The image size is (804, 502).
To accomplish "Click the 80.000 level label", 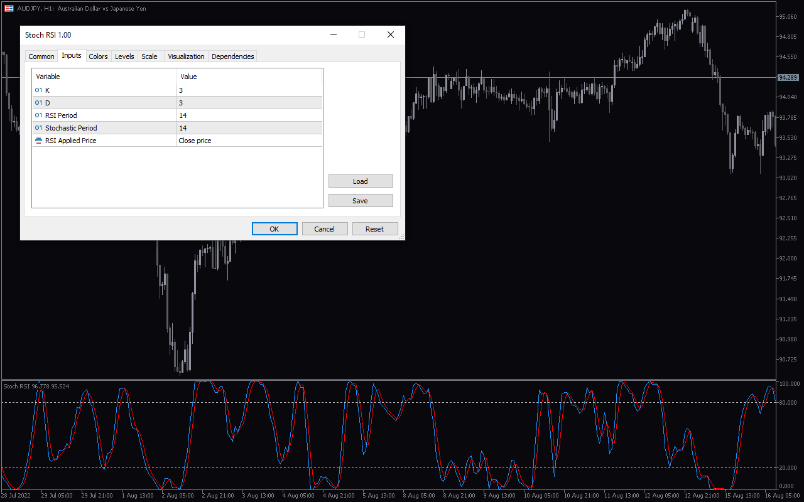I will coord(787,403).
